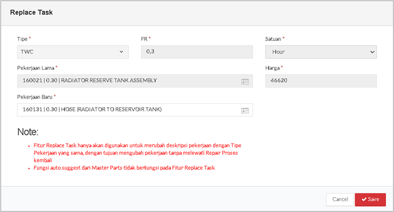Click the Pekerjaan Baru label
This screenshot has width=394, height=212.
(34, 97)
